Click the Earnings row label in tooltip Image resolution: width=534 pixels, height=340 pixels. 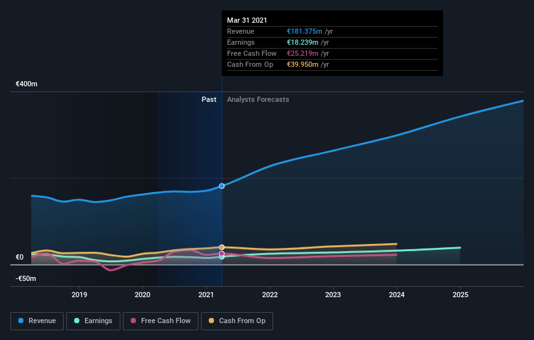coord(241,42)
